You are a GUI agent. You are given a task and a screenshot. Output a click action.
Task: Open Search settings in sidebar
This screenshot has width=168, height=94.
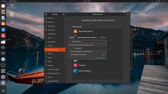(x=55, y=38)
